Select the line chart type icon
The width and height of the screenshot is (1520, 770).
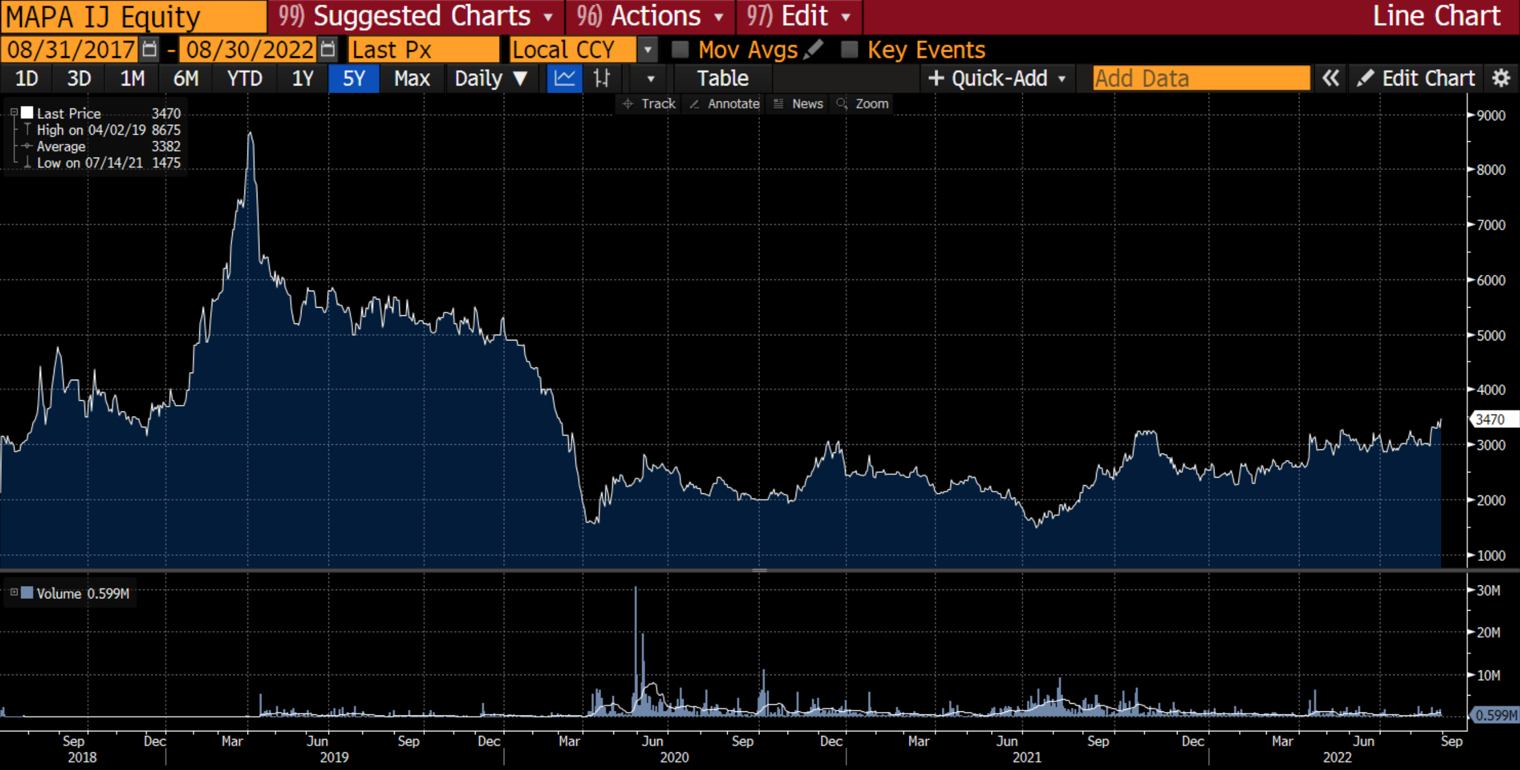(565, 79)
